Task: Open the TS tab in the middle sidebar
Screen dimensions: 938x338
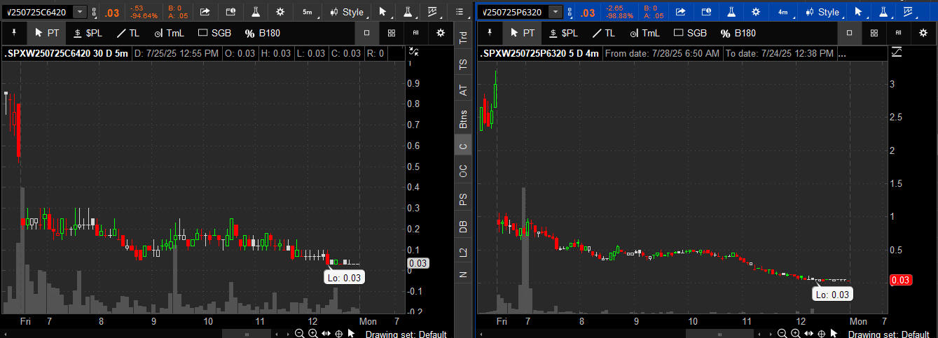Action: pos(462,64)
